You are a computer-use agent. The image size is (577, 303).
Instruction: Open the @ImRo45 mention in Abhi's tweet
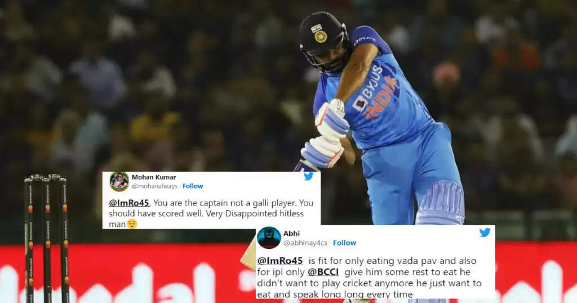click(279, 261)
